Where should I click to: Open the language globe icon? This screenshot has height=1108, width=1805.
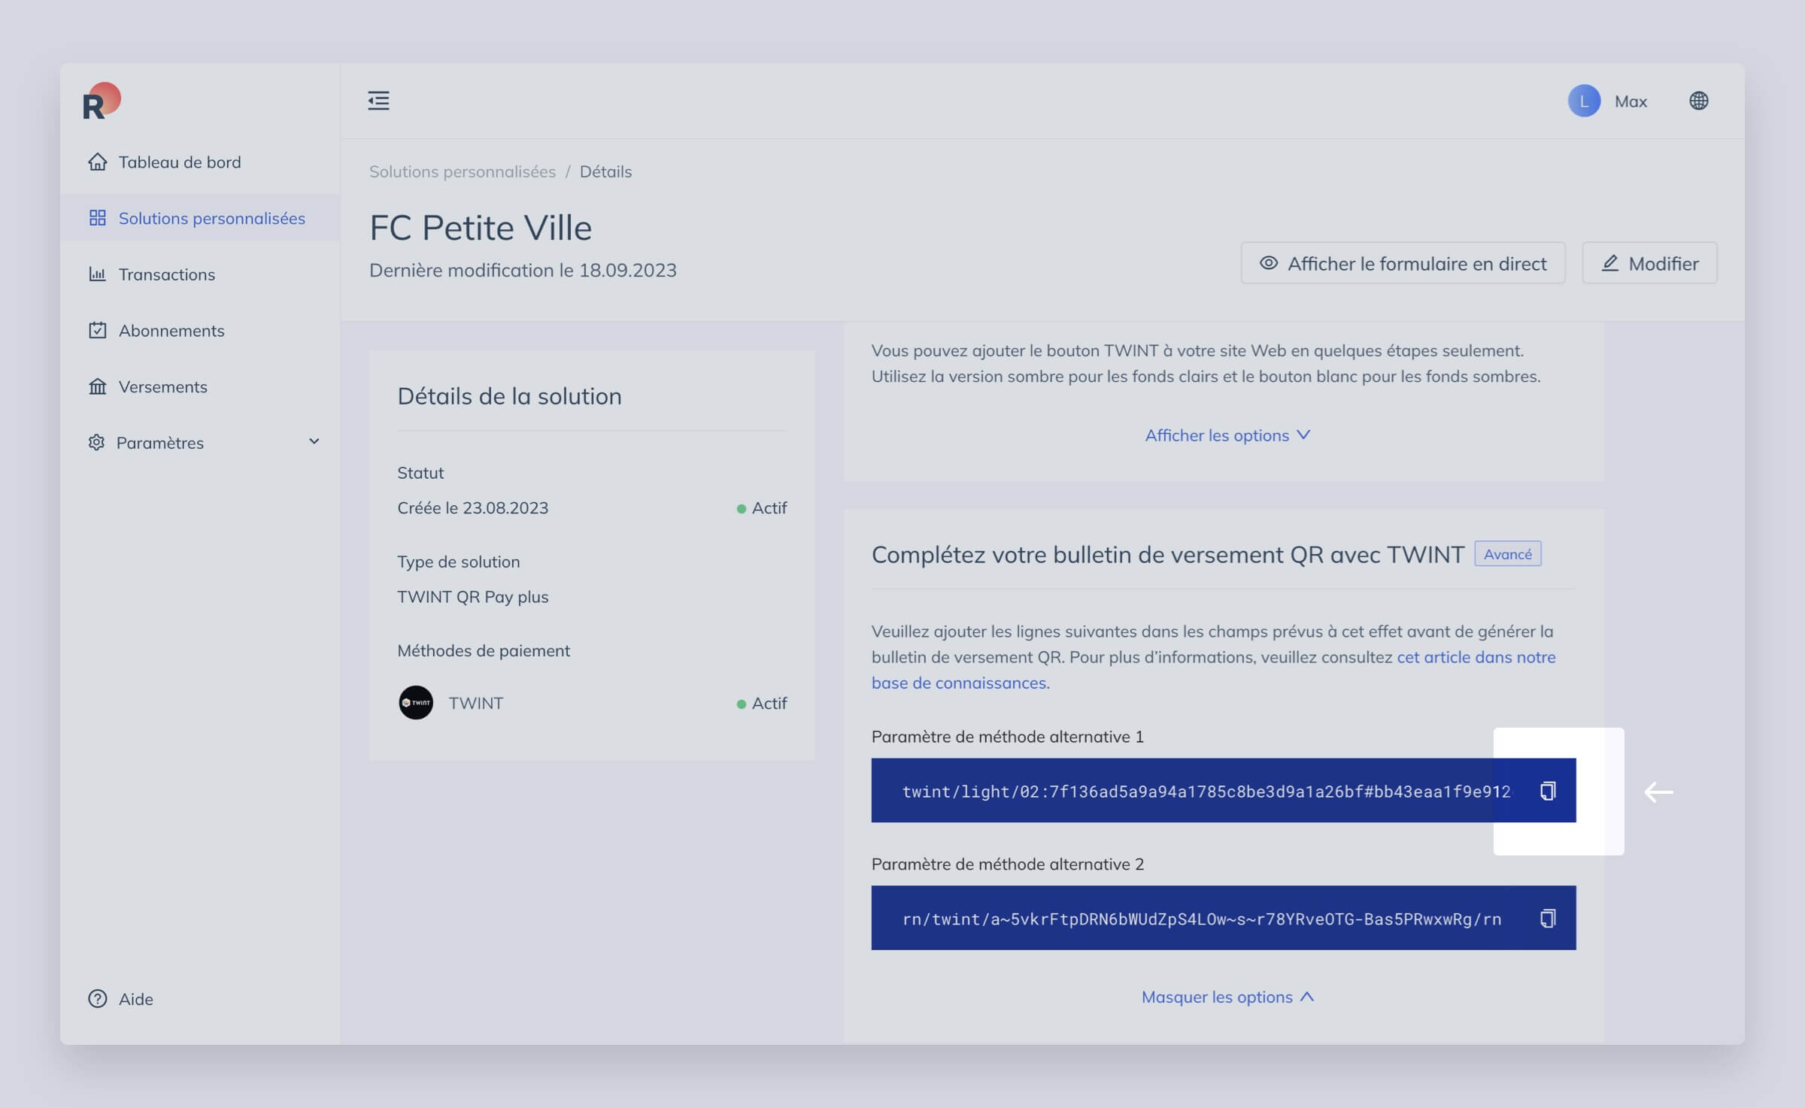click(x=1698, y=101)
